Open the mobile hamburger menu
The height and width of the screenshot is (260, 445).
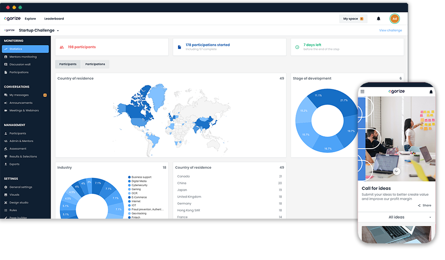click(362, 92)
